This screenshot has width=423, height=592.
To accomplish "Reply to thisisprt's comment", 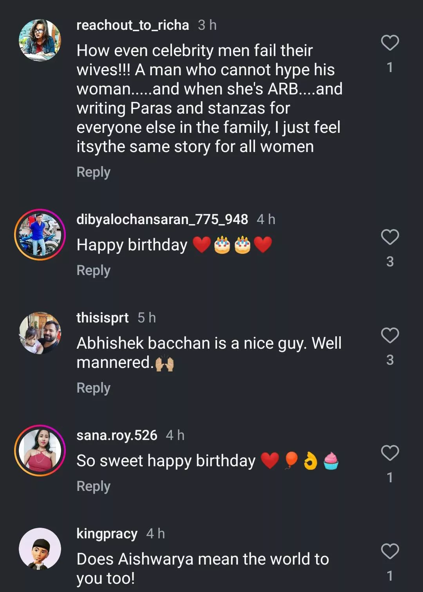I will (x=93, y=388).
